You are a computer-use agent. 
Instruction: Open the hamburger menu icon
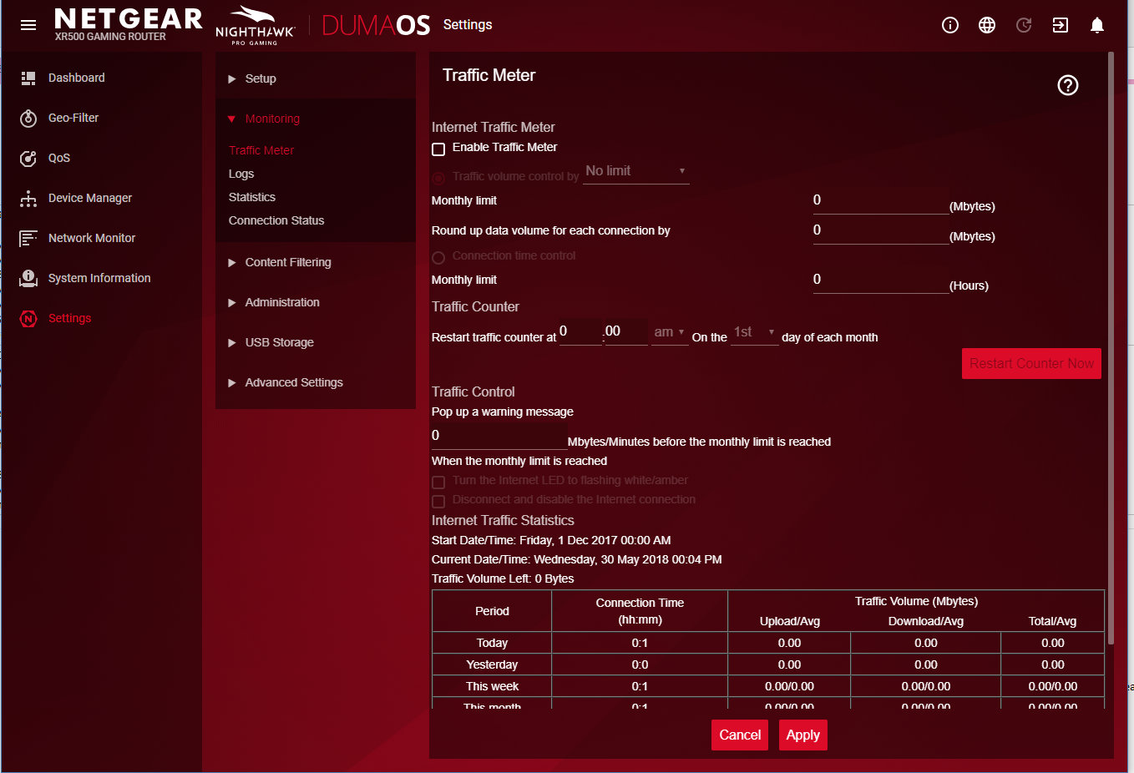click(x=28, y=25)
